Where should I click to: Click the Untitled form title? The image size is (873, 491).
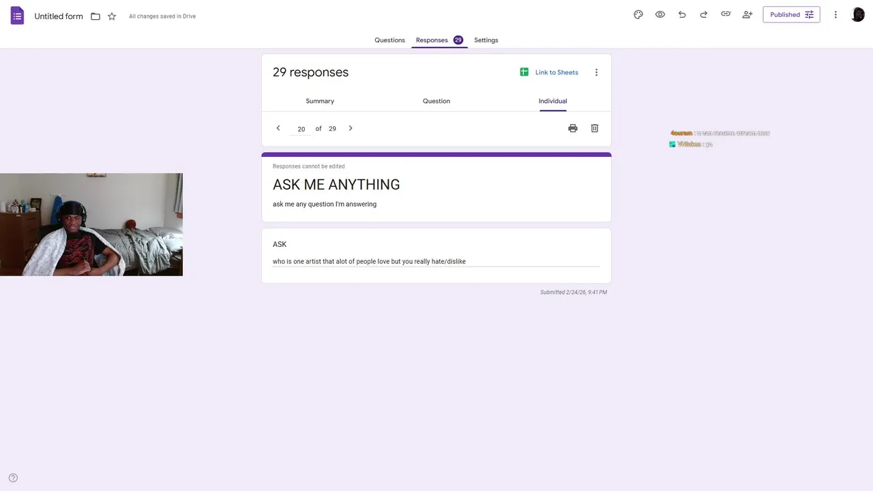pyautogui.click(x=59, y=16)
